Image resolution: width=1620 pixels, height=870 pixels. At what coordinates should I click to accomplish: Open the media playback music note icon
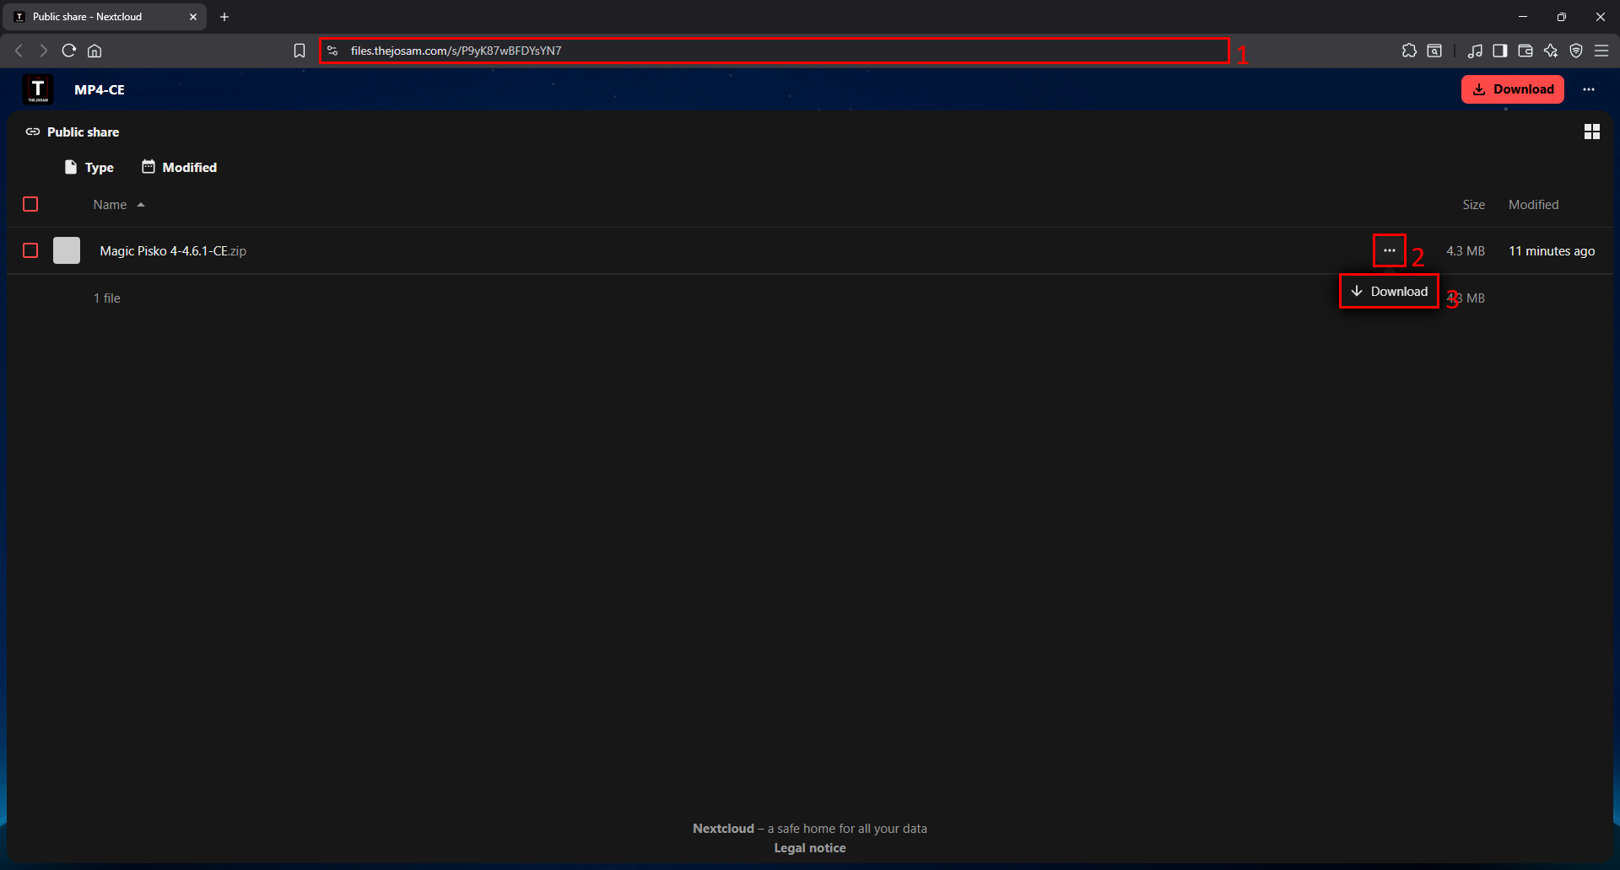(x=1475, y=51)
